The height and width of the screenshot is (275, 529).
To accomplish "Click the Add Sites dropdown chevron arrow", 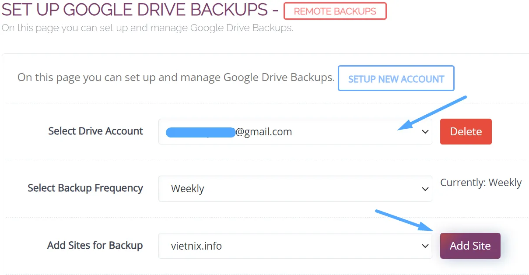I will [x=425, y=246].
